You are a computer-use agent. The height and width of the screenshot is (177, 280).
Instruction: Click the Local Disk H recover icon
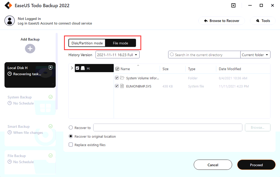pyautogui.click(x=50, y=67)
